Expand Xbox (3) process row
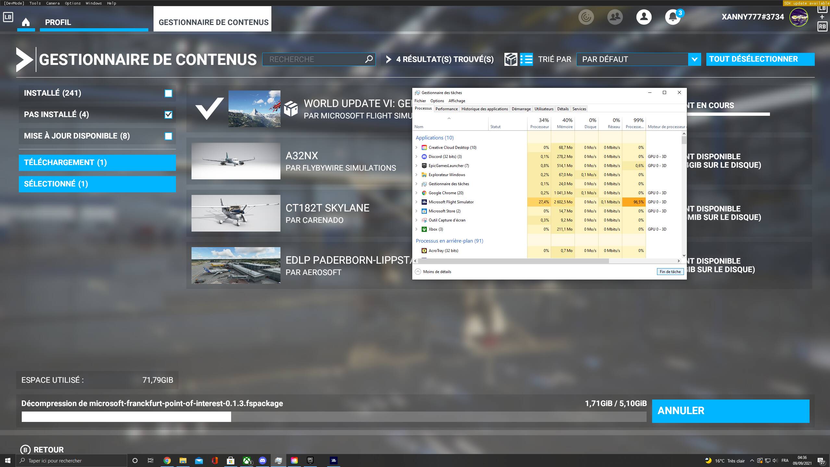Viewport: 830px width, 467px height. pos(416,229)
